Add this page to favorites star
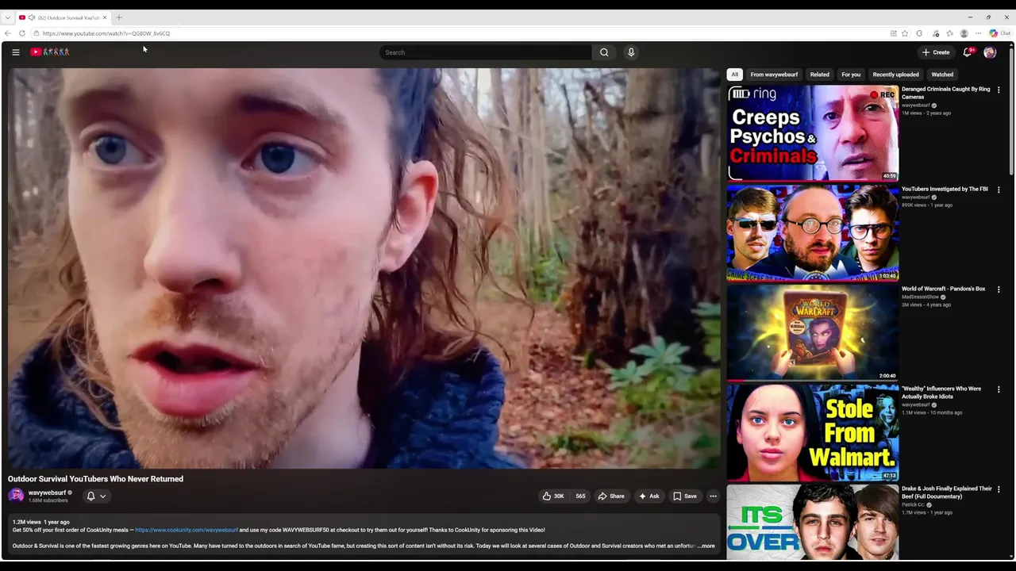Screen dimensions: 1016x571 pyautogui.click(x=905, y=33)
